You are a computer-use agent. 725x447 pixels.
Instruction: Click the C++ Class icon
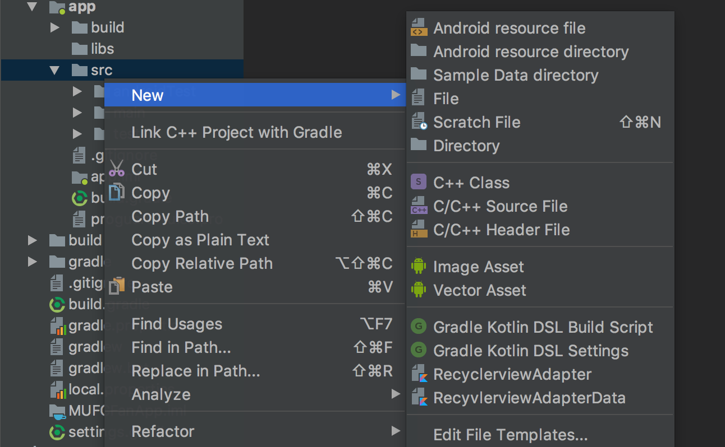pyautogui.click(x=419, y=182)
